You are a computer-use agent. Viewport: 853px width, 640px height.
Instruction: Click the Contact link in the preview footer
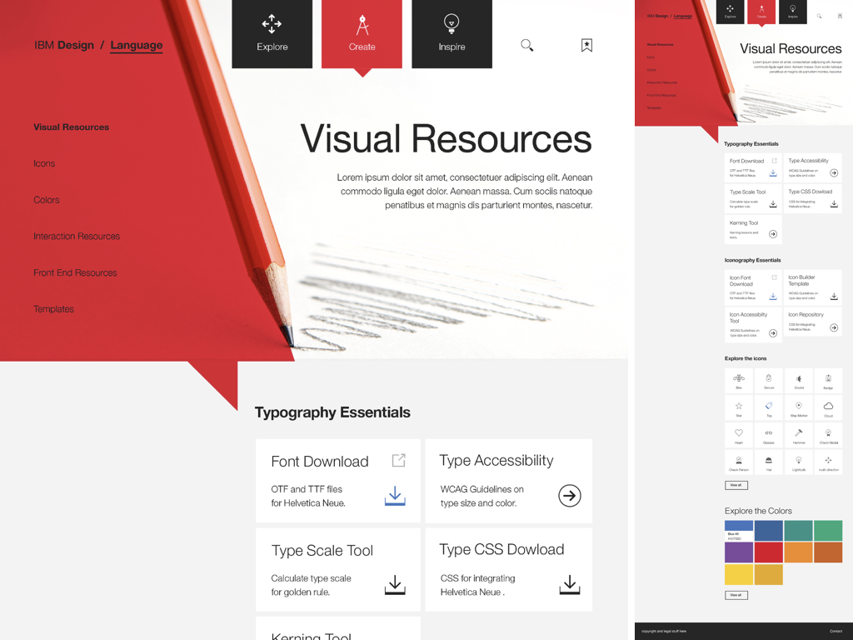pos(836,632)
